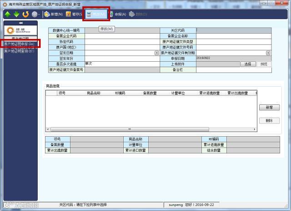Image resolution: width=291 pixels, height=211 pixels.
Task: Click the 预览 preview button
Action: pyautogui.click(x=264, y=64)
